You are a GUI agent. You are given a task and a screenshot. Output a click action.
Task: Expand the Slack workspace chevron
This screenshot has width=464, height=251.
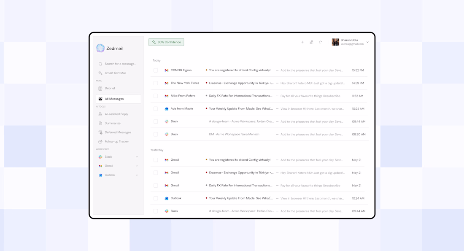[137, 157]
